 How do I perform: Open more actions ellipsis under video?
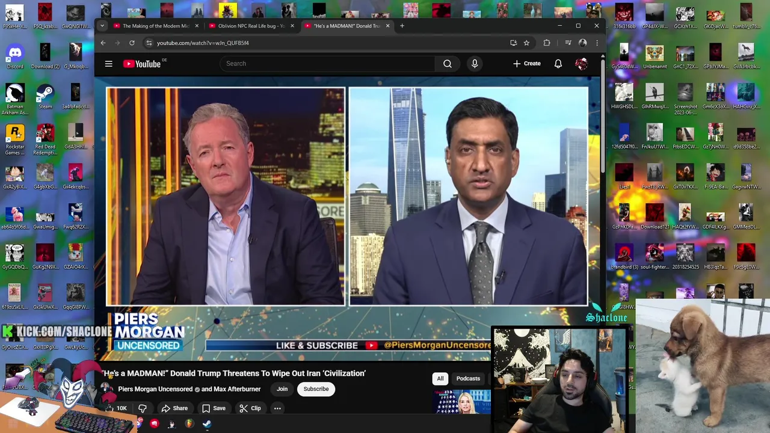click(x=277, y=408)
